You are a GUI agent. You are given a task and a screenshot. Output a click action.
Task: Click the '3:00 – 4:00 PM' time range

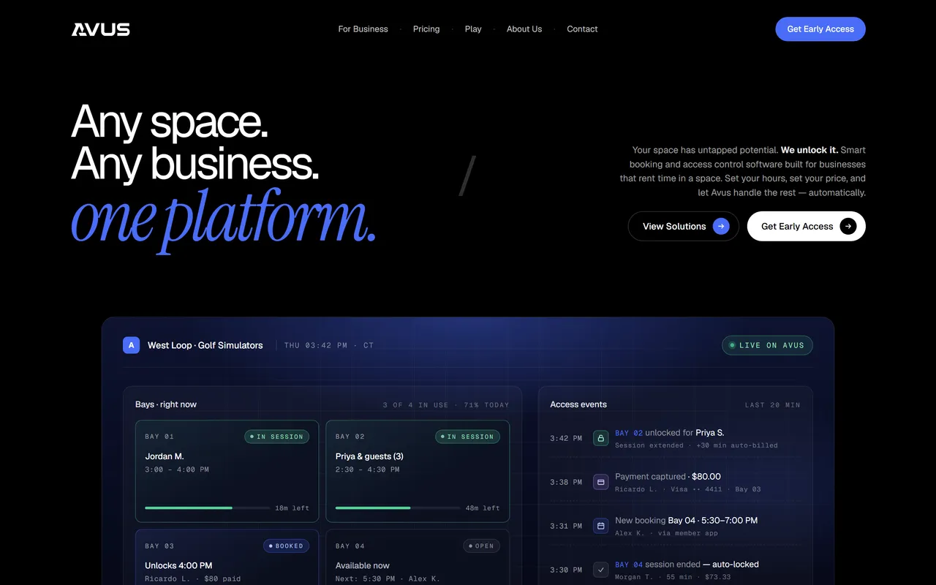coord(177,469)
